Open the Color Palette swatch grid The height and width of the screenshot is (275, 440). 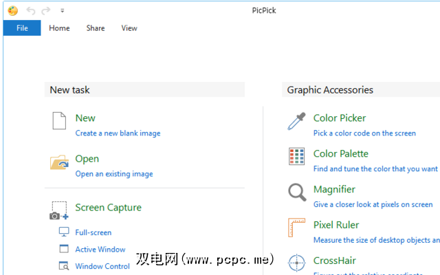click(296, 157)
